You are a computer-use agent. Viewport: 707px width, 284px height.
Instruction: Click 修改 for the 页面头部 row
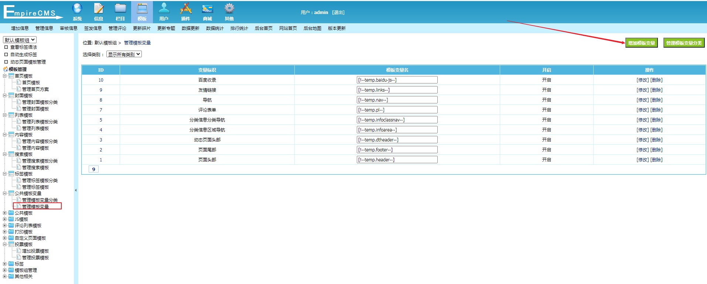pos(643,160)
